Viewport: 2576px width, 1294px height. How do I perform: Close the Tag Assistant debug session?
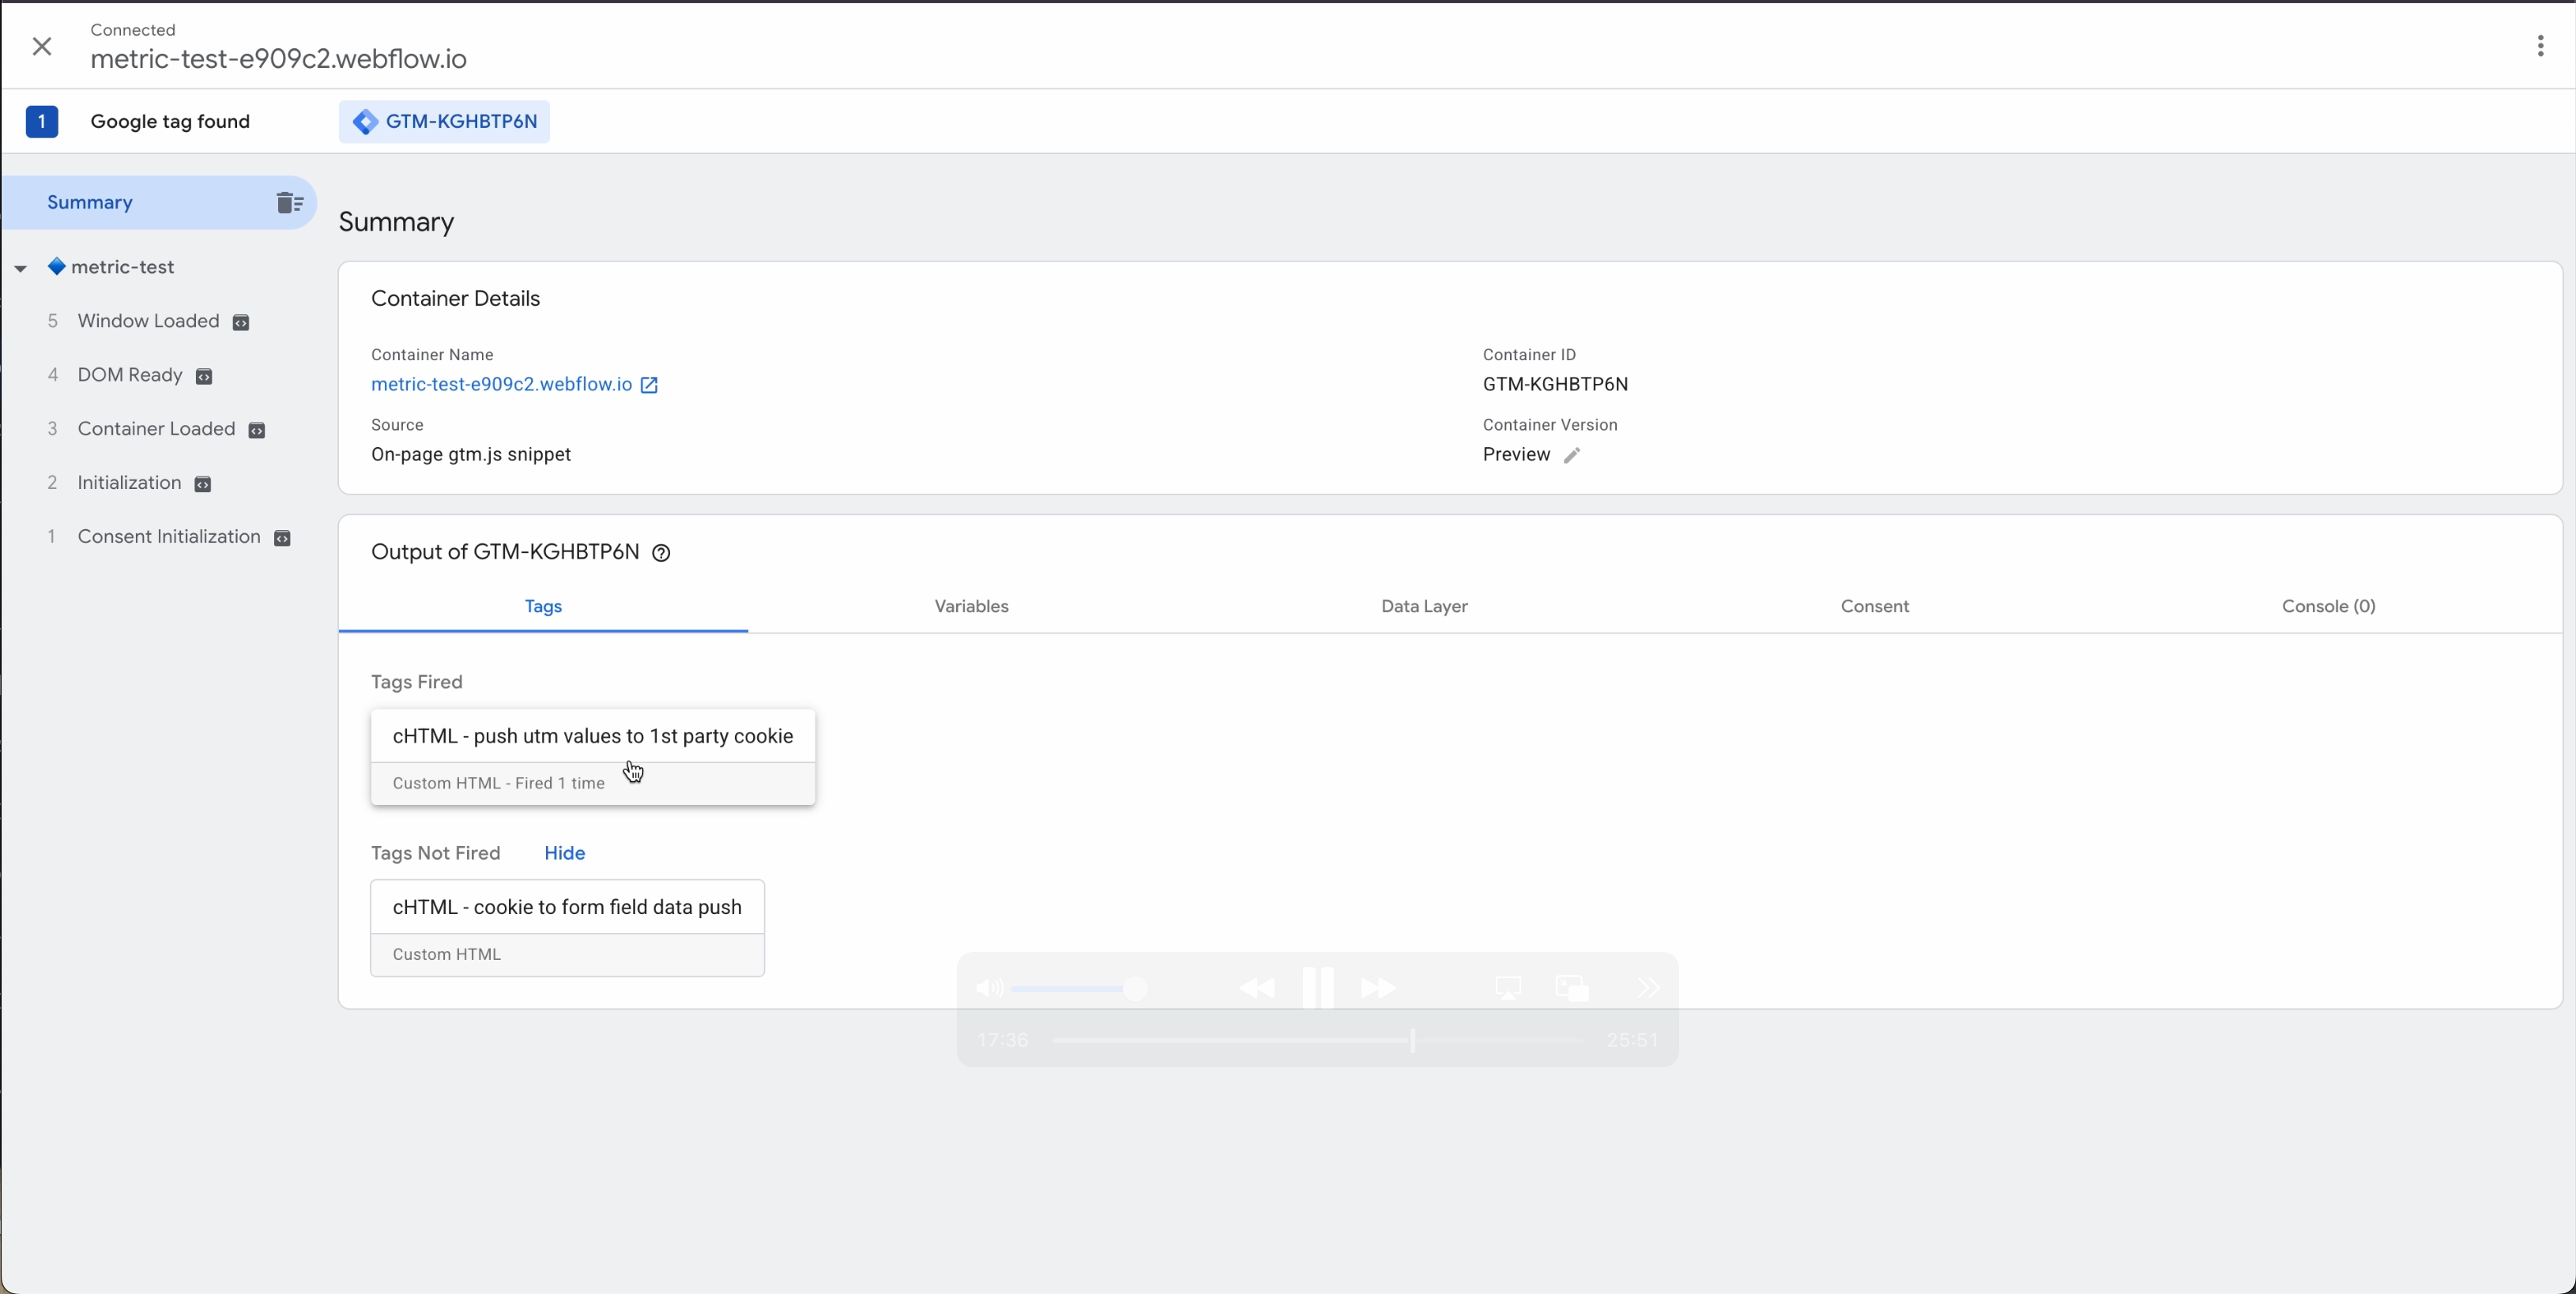coord(42,46)
